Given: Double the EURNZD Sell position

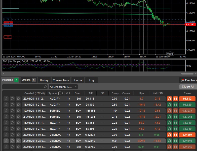Looking at the screenshot, I should (x=175, y=117).
